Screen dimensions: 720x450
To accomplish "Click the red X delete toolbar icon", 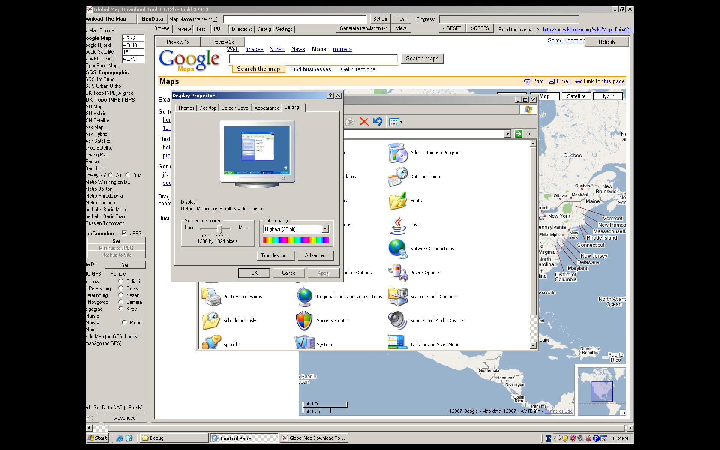I will [364, 122].
